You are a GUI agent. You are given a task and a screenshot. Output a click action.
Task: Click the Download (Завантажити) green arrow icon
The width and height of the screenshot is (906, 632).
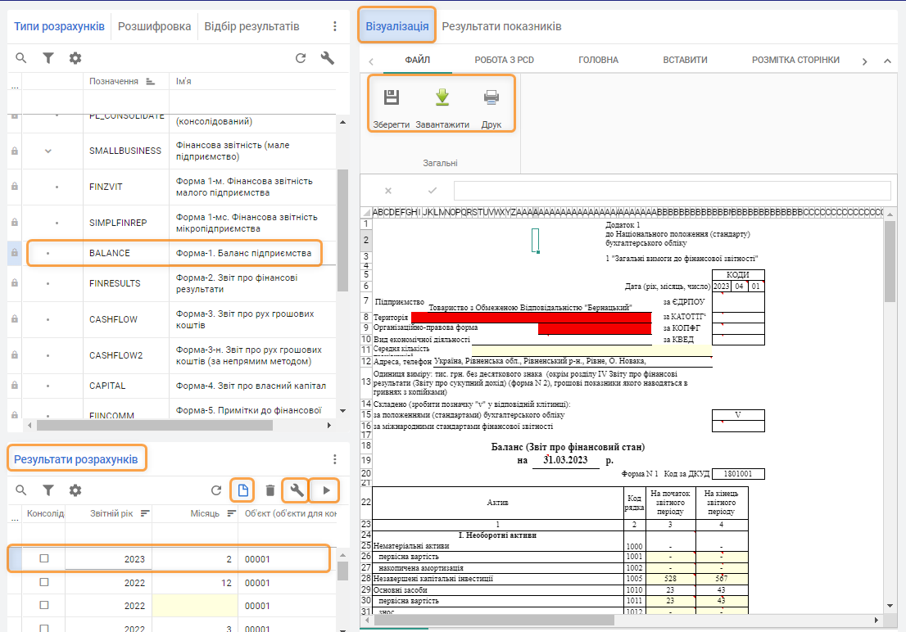442,98
